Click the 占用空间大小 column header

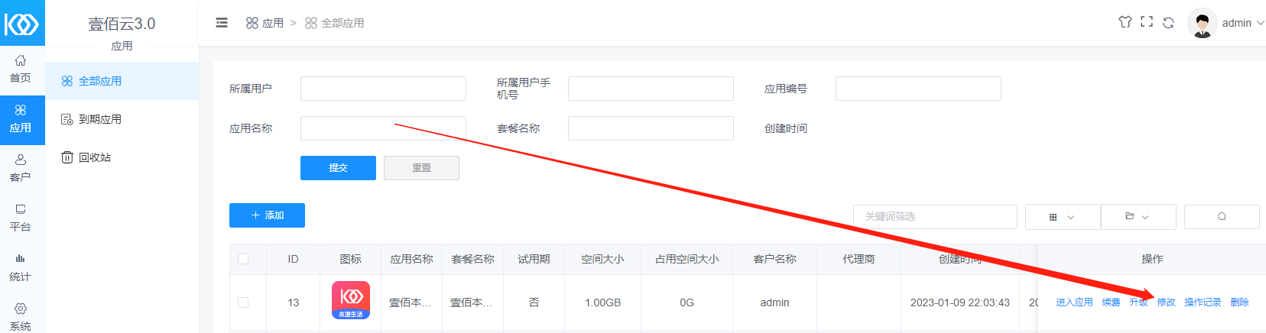(687, 259)
